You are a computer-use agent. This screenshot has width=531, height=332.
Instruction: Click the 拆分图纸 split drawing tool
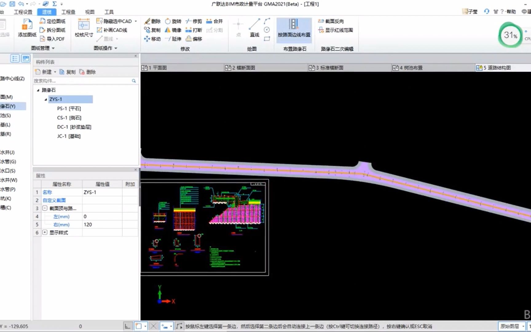53,30
